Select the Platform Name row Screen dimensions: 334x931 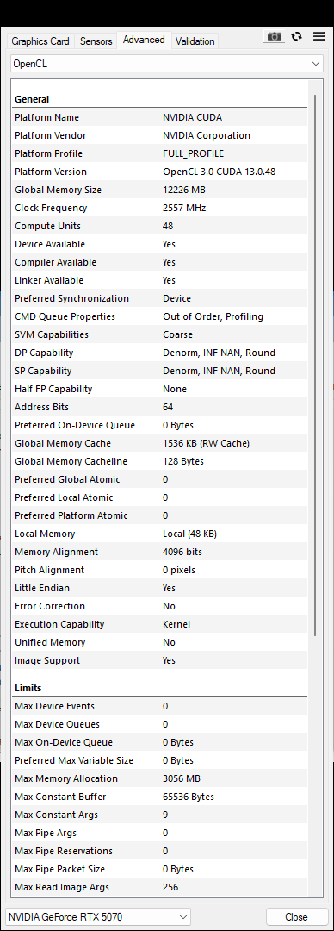[159, 117]
